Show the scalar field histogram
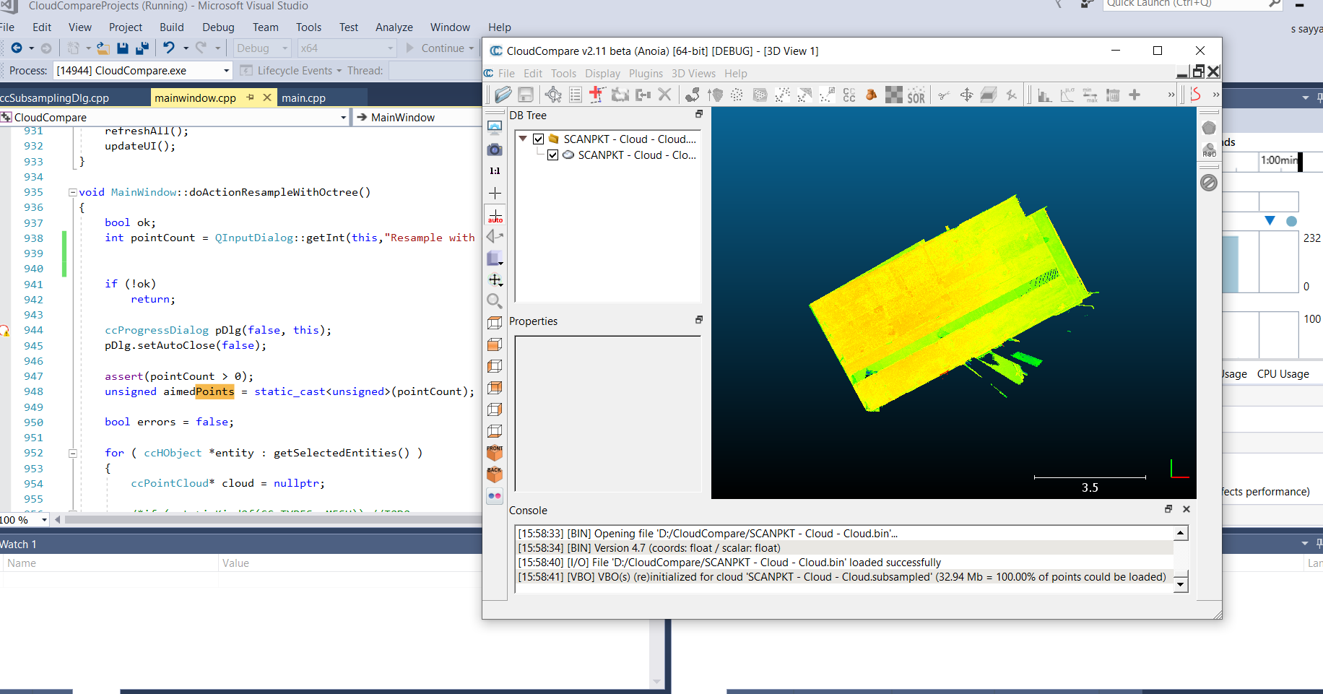Viewport: 1323px width, 694px height. click(1045, 95)
